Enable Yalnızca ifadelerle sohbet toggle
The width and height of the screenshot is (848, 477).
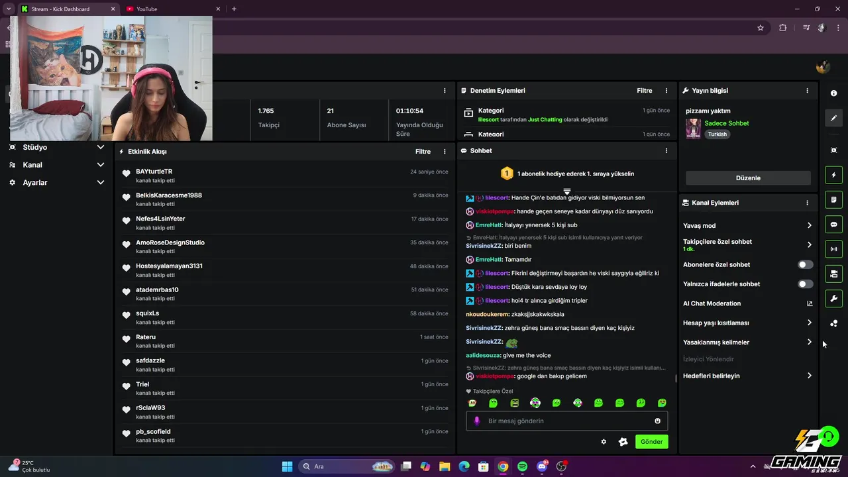click(x=805, y=284)
